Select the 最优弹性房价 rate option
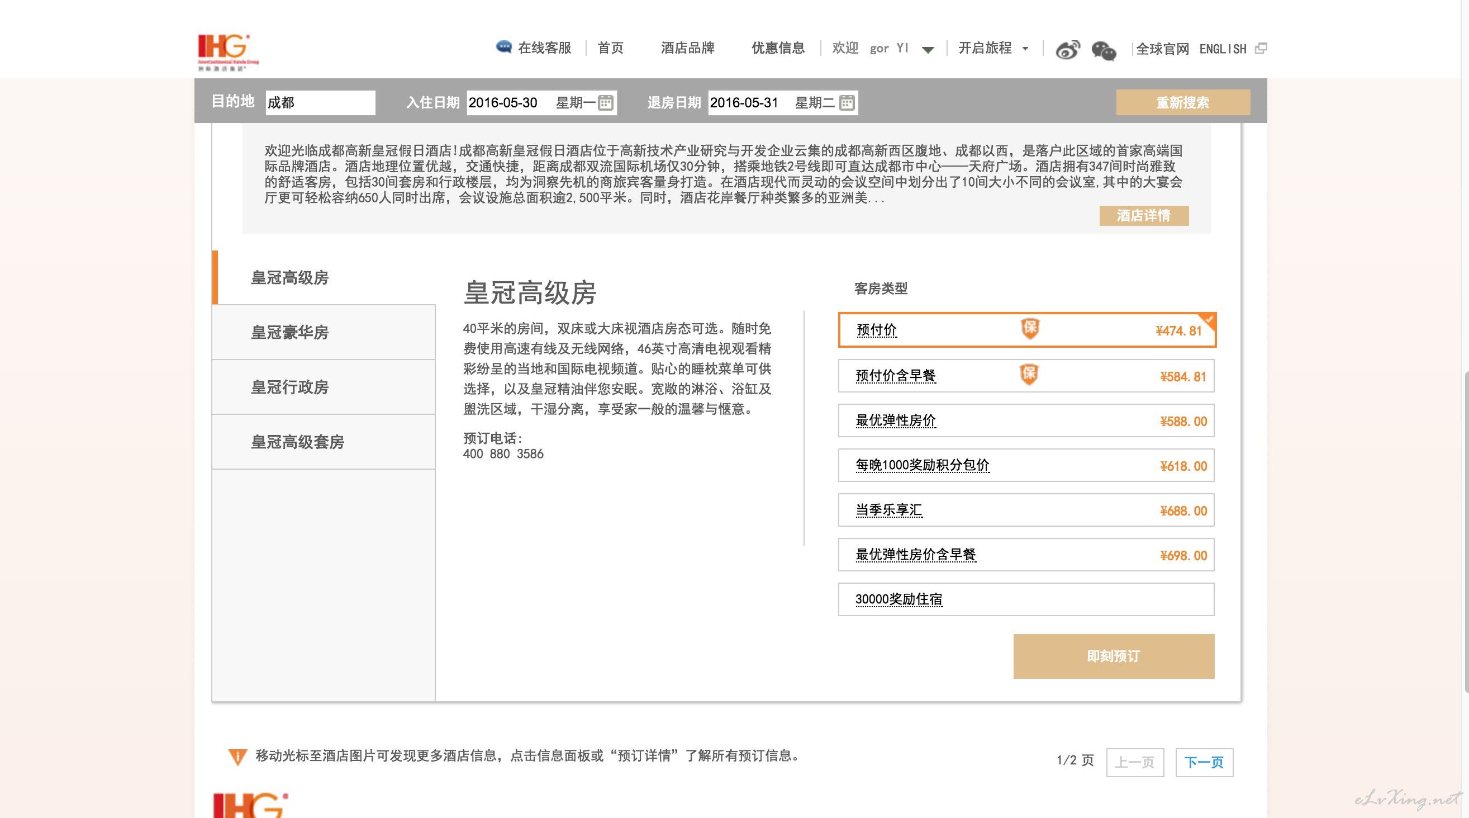 (x=894, y=420)
